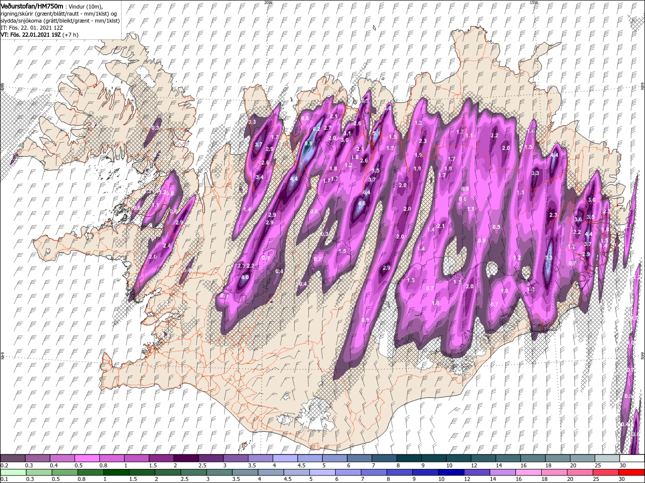The height and width of the screenshot is (483, 645).
Task: Select top-row light grey swatch 25–30
Action: 607,458
